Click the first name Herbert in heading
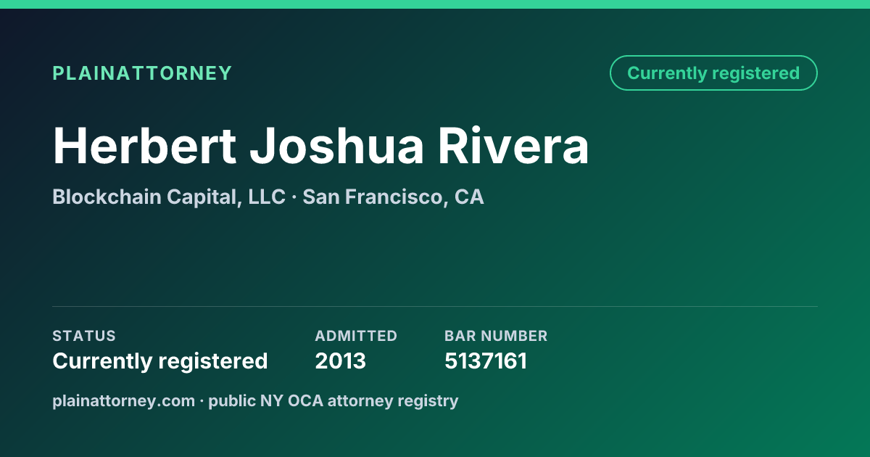This screenshot has height=457, width=870. [x=145, y=146]
